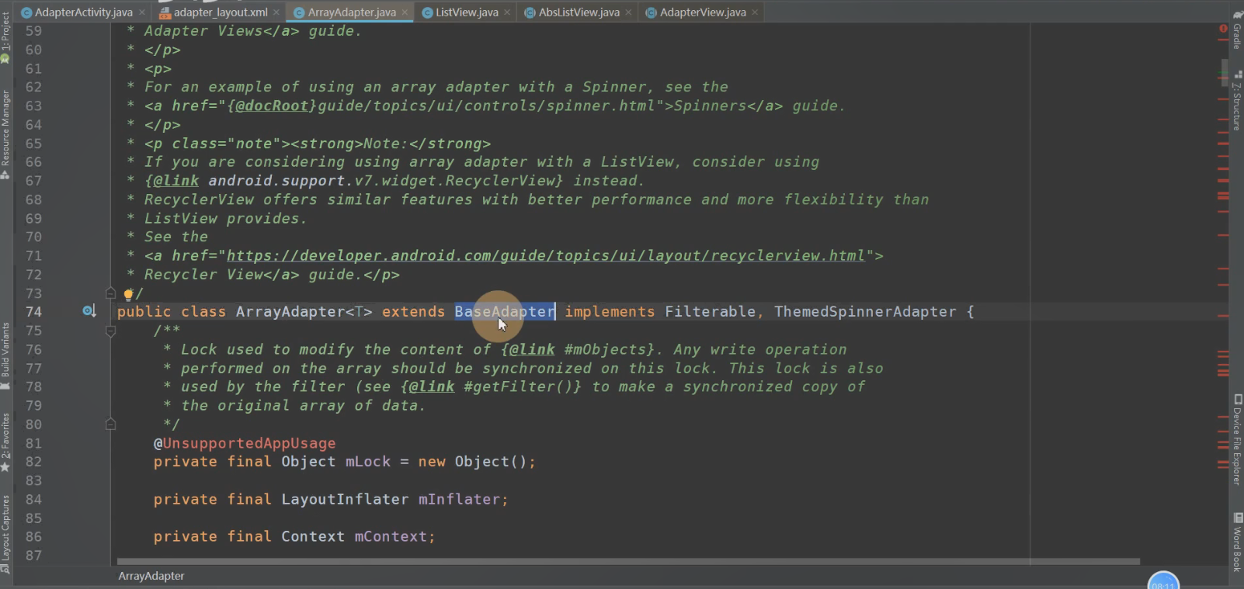The height and width of the screenshot is (589, 1244).
Task: Open the Structure tool window
Action: click(x=1237, y=101)
